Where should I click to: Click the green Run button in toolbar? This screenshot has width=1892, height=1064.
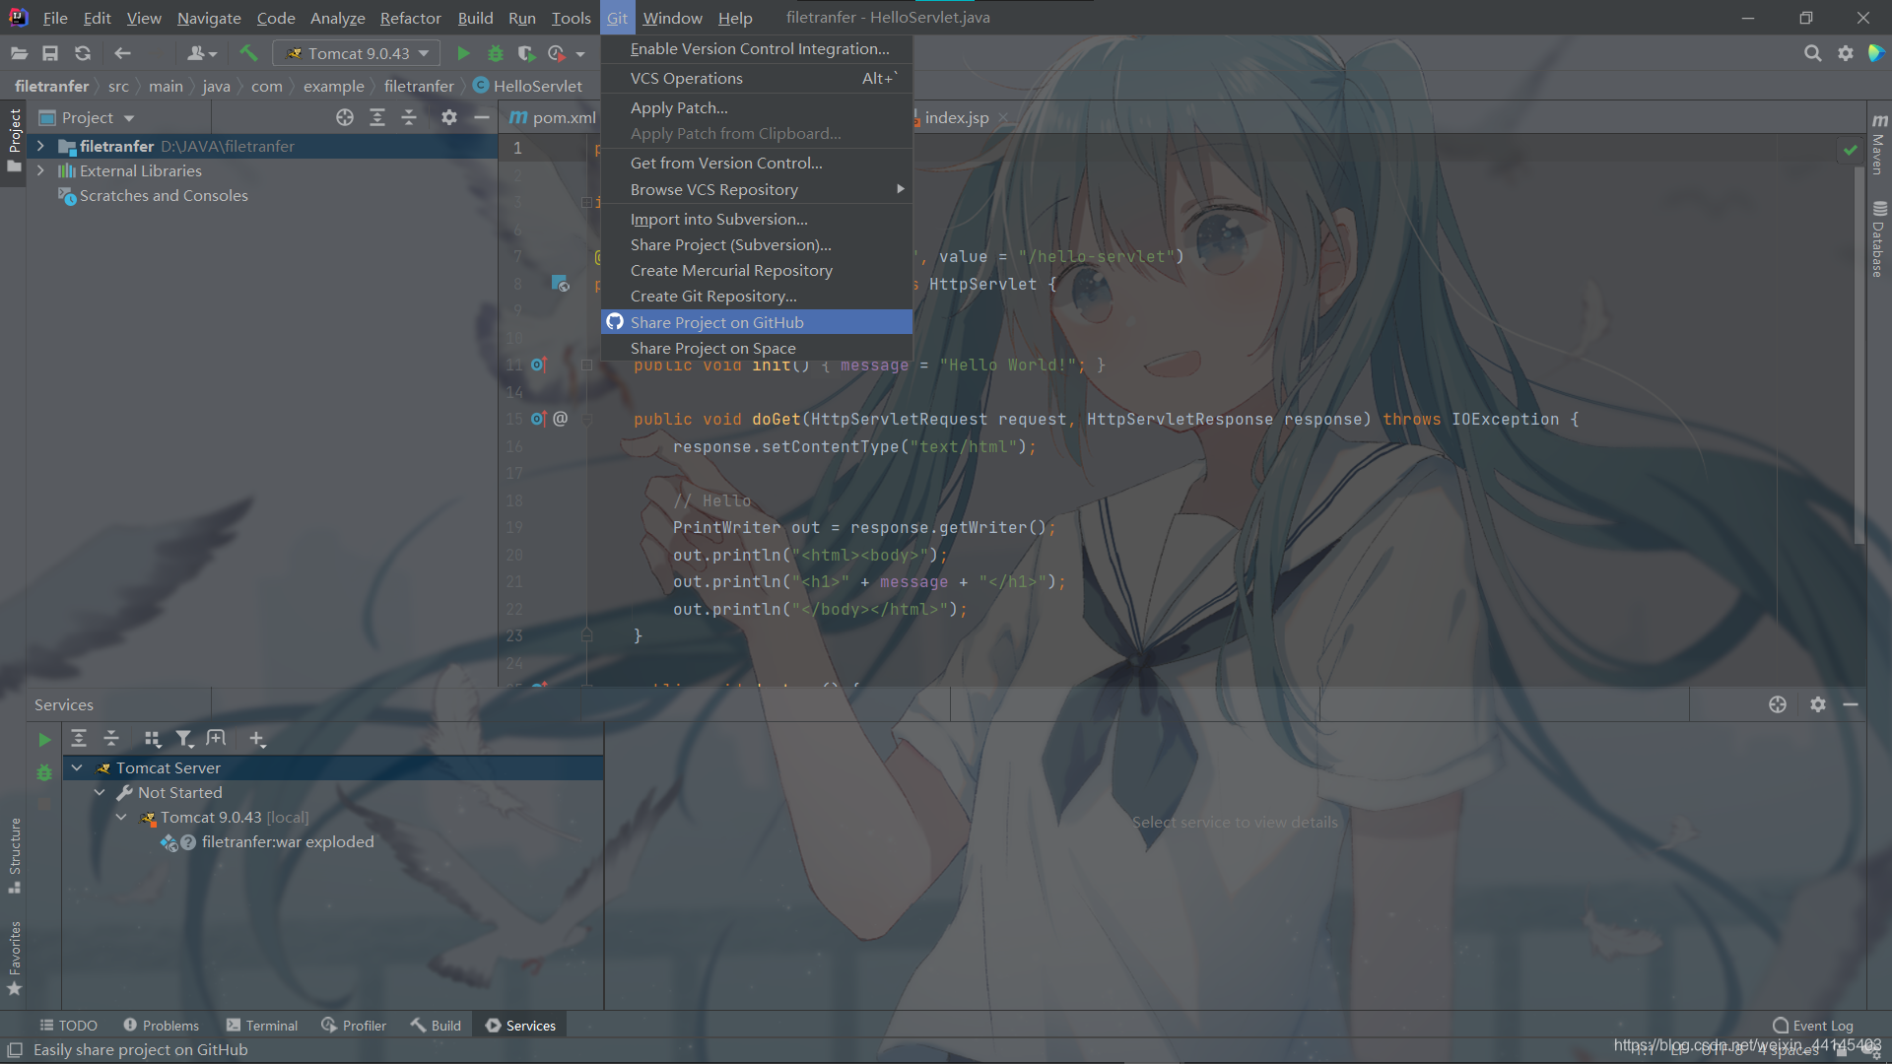click(463, 53)
